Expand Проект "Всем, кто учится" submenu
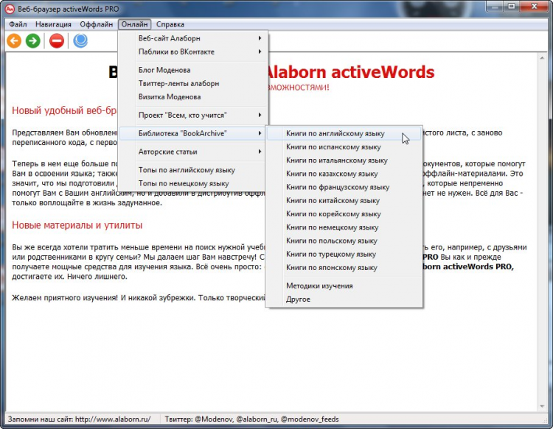The height and width of the screenshot is (429, 553). (x=193, y=115)
